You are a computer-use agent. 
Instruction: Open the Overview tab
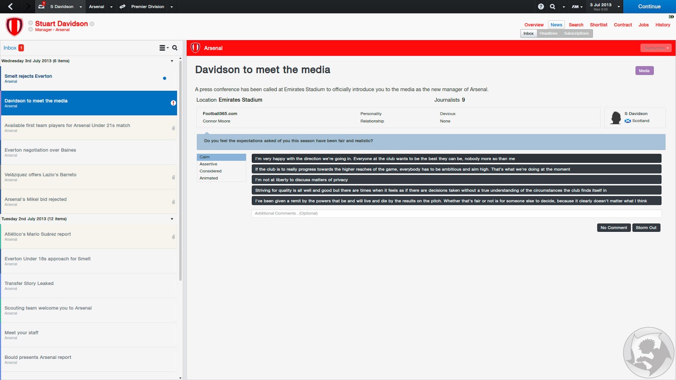(x=534, y=25)
